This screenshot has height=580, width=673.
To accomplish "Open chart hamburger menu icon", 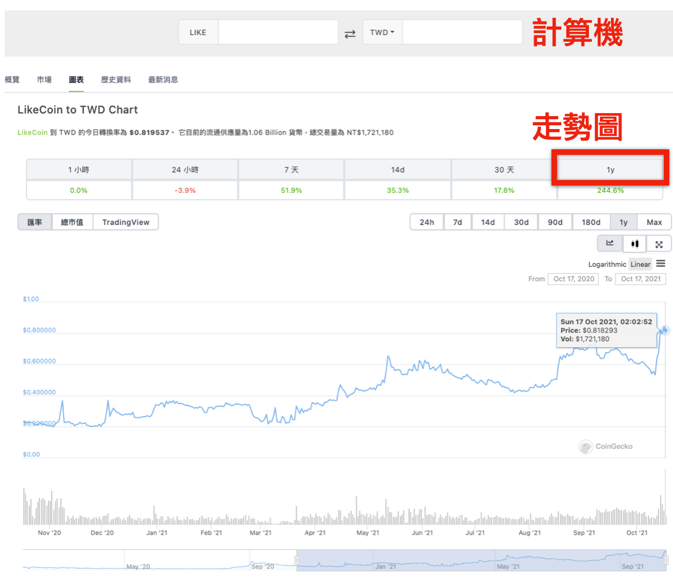I will 661,264.
